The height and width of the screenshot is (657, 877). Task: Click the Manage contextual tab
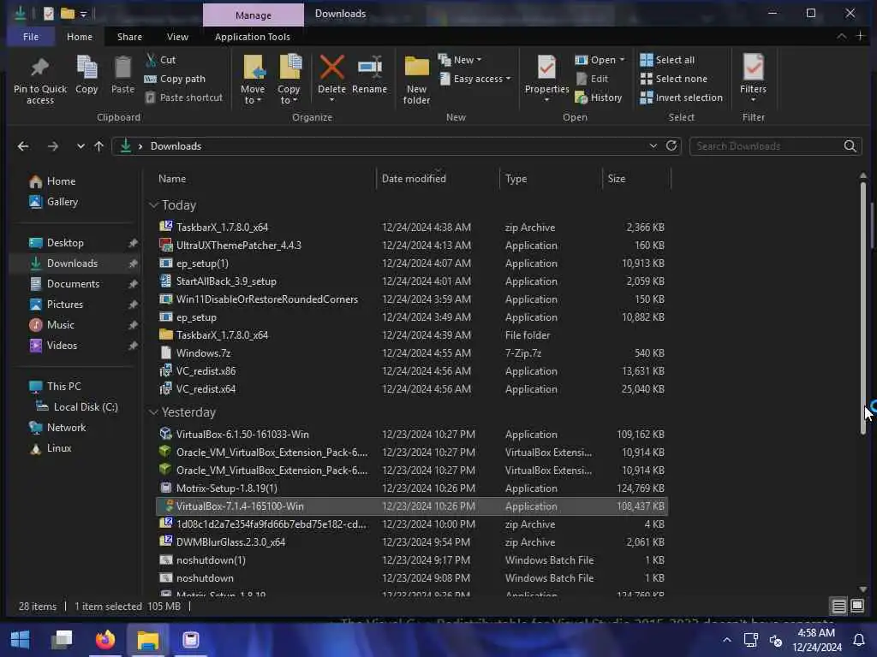tap(254, 15)
